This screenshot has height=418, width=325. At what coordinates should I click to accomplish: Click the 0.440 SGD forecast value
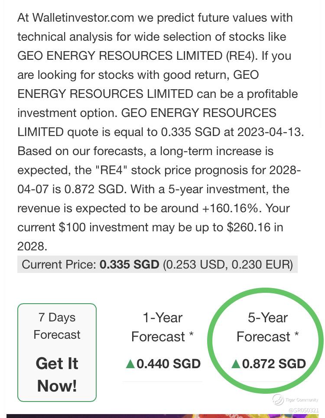click(169, 363)
